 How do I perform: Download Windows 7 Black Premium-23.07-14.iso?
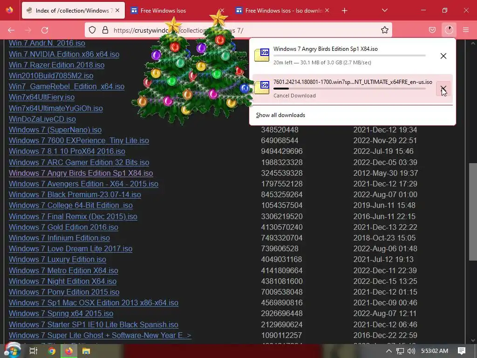[75, 194]
